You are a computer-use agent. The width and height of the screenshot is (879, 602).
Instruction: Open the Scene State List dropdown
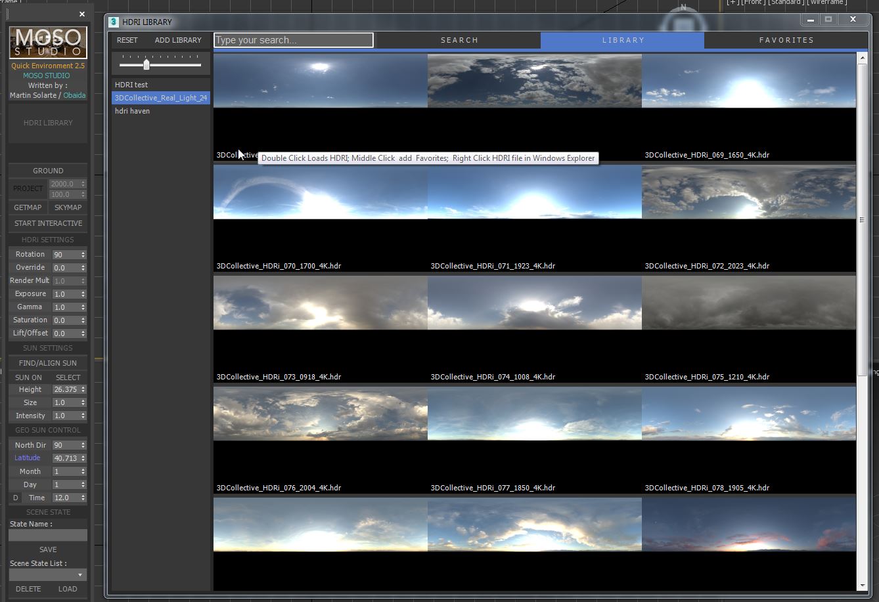tap(48, 575)
